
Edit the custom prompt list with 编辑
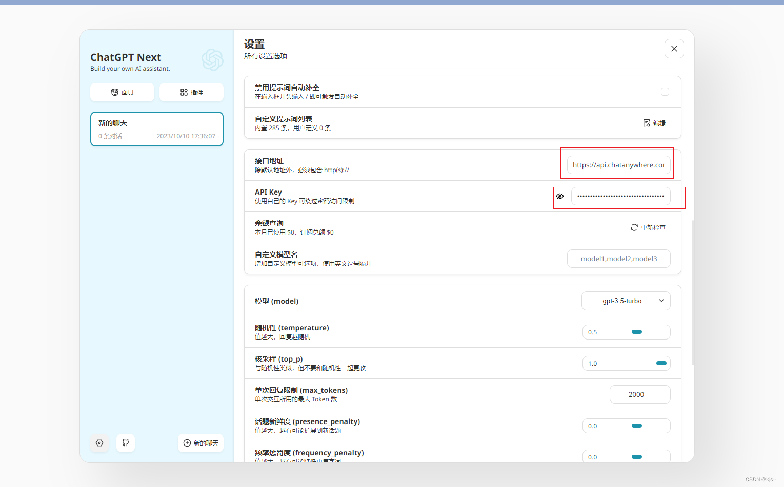[x=654, y=123]
